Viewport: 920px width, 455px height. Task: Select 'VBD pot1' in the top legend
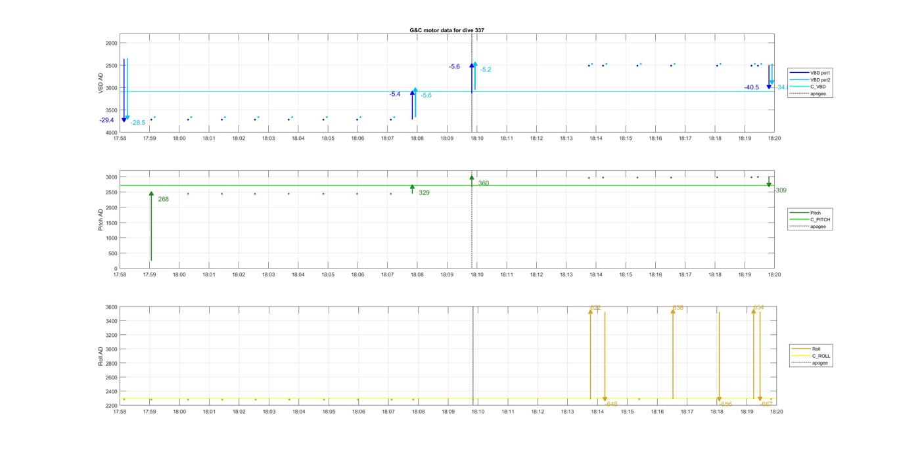[x=820, y=72]
